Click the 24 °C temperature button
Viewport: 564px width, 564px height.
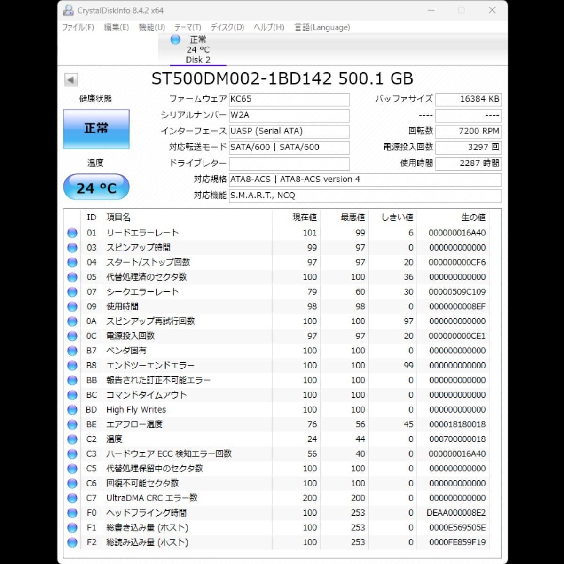[96, 187]
